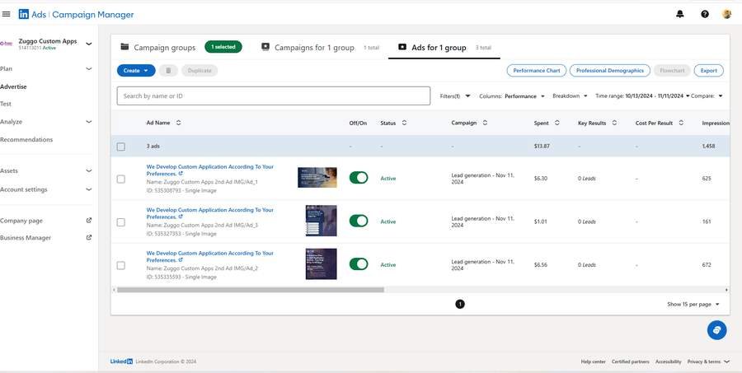Open the Help center footer link
This screenshot has width=742, height=373.
pyautogui.click(x=593, y=361)
